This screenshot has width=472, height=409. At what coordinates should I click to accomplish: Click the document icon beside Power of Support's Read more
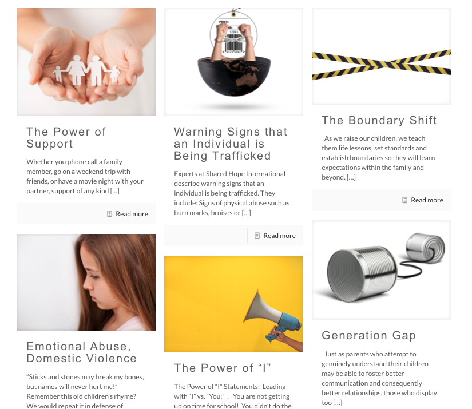coord(110,214)
